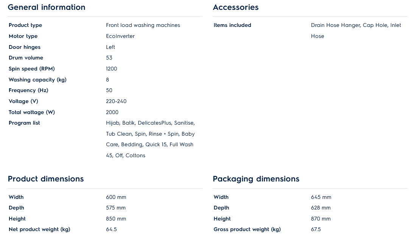Click the Product type label
Viewport: 414px width, 236px height.
click(x=25, y=25)
